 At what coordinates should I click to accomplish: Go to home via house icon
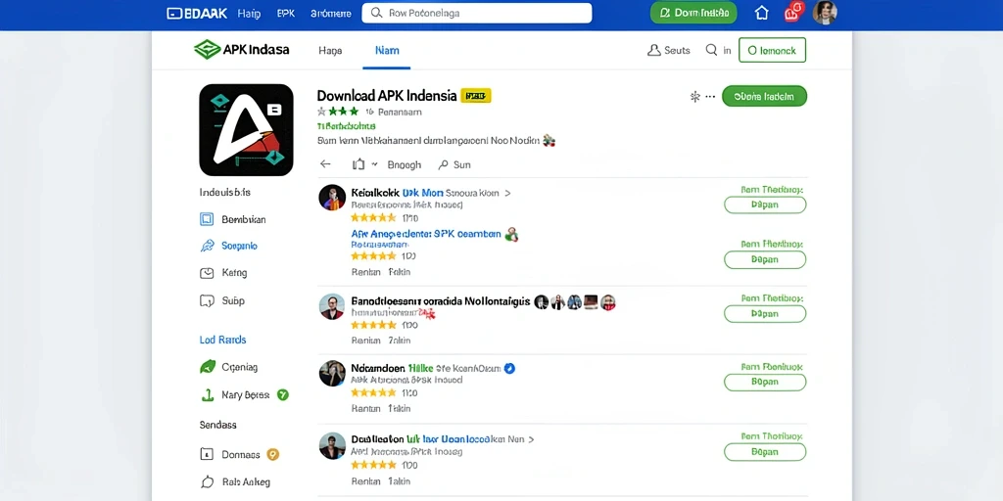tap(761, 13)
